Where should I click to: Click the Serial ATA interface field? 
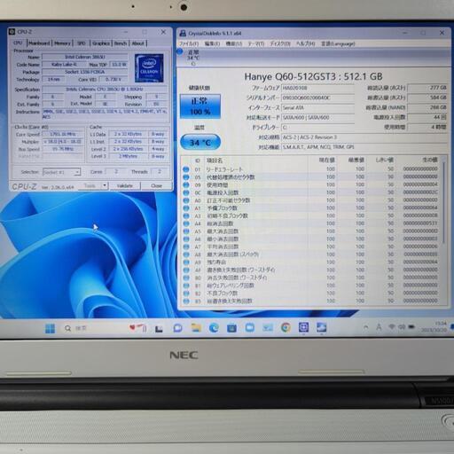(x=317, y=107)
